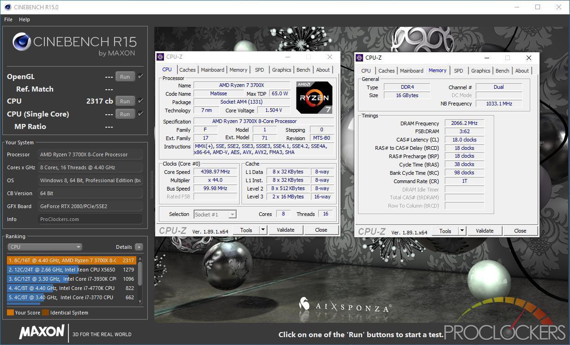
Task: Open Bench tab in right CPU-Z window
Action: point(503,71)
